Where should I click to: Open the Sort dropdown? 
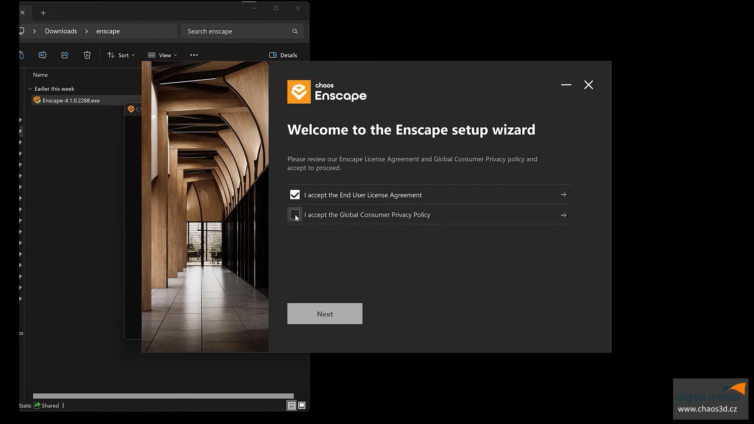point(121,55)
